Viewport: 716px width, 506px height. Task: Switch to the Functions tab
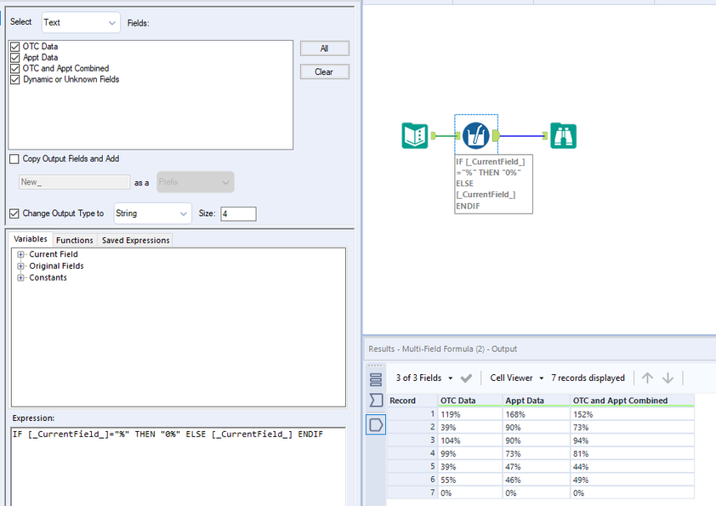tap(75, 240)
